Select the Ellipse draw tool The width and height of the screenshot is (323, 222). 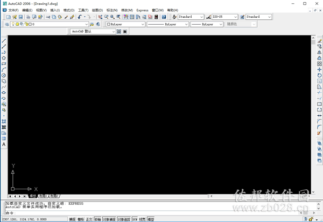point(4,93)
